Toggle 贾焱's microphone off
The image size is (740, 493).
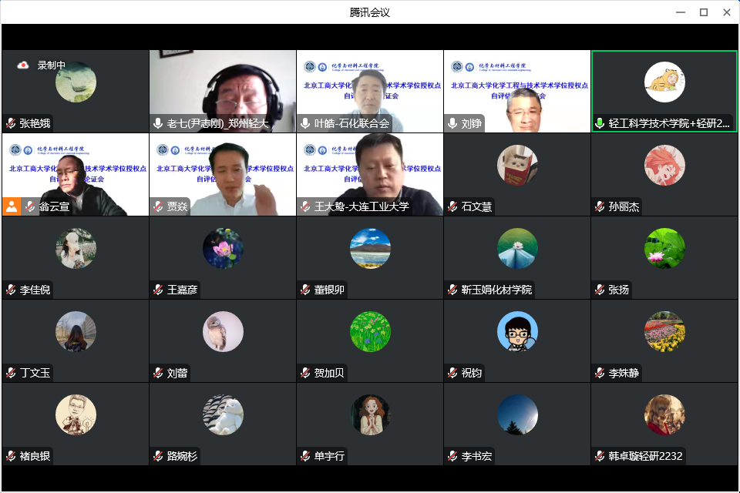pyautogui.click(x=156, y=206)
